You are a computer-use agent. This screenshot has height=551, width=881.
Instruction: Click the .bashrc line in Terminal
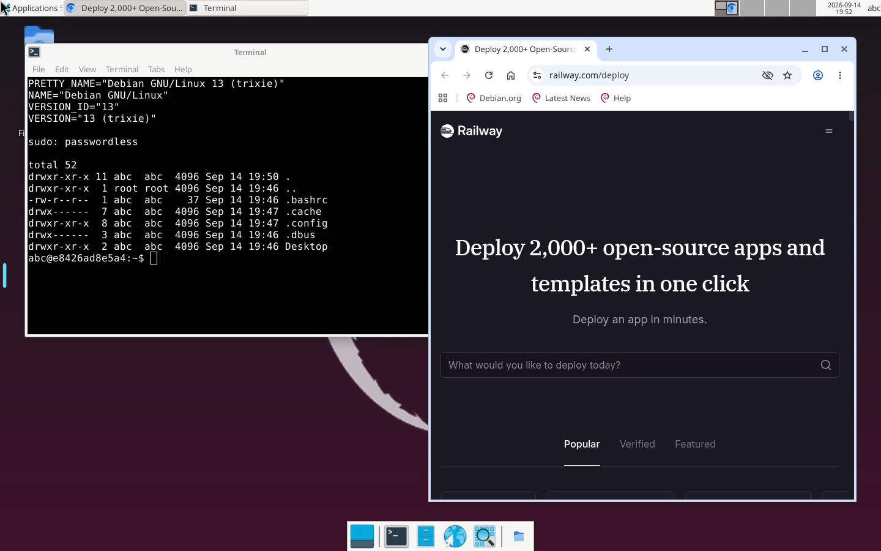(x=178, y=200)
